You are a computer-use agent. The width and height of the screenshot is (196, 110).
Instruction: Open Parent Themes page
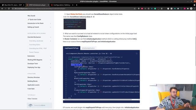click(34, 52)
